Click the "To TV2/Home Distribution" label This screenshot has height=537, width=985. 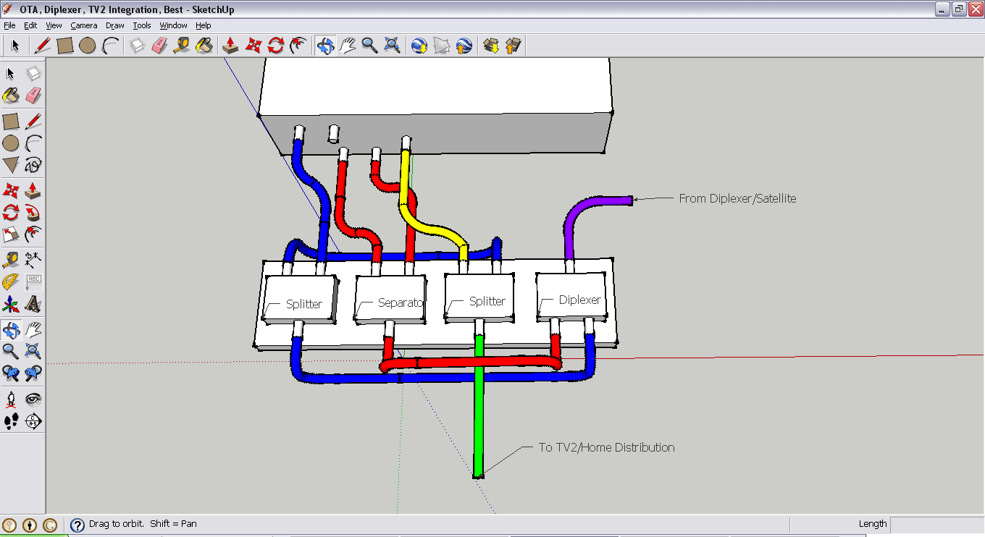point(606,447)
